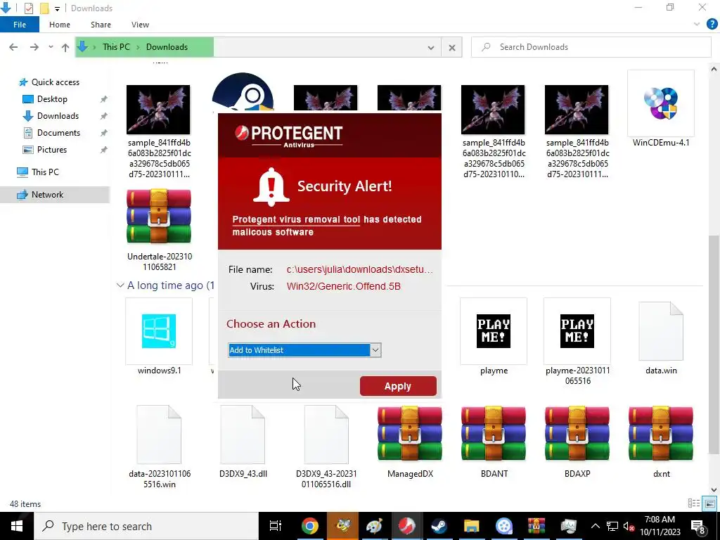Collapse the A long time ago group
Viewport: 720px width, 540px height.
click(x=120, y=285)
